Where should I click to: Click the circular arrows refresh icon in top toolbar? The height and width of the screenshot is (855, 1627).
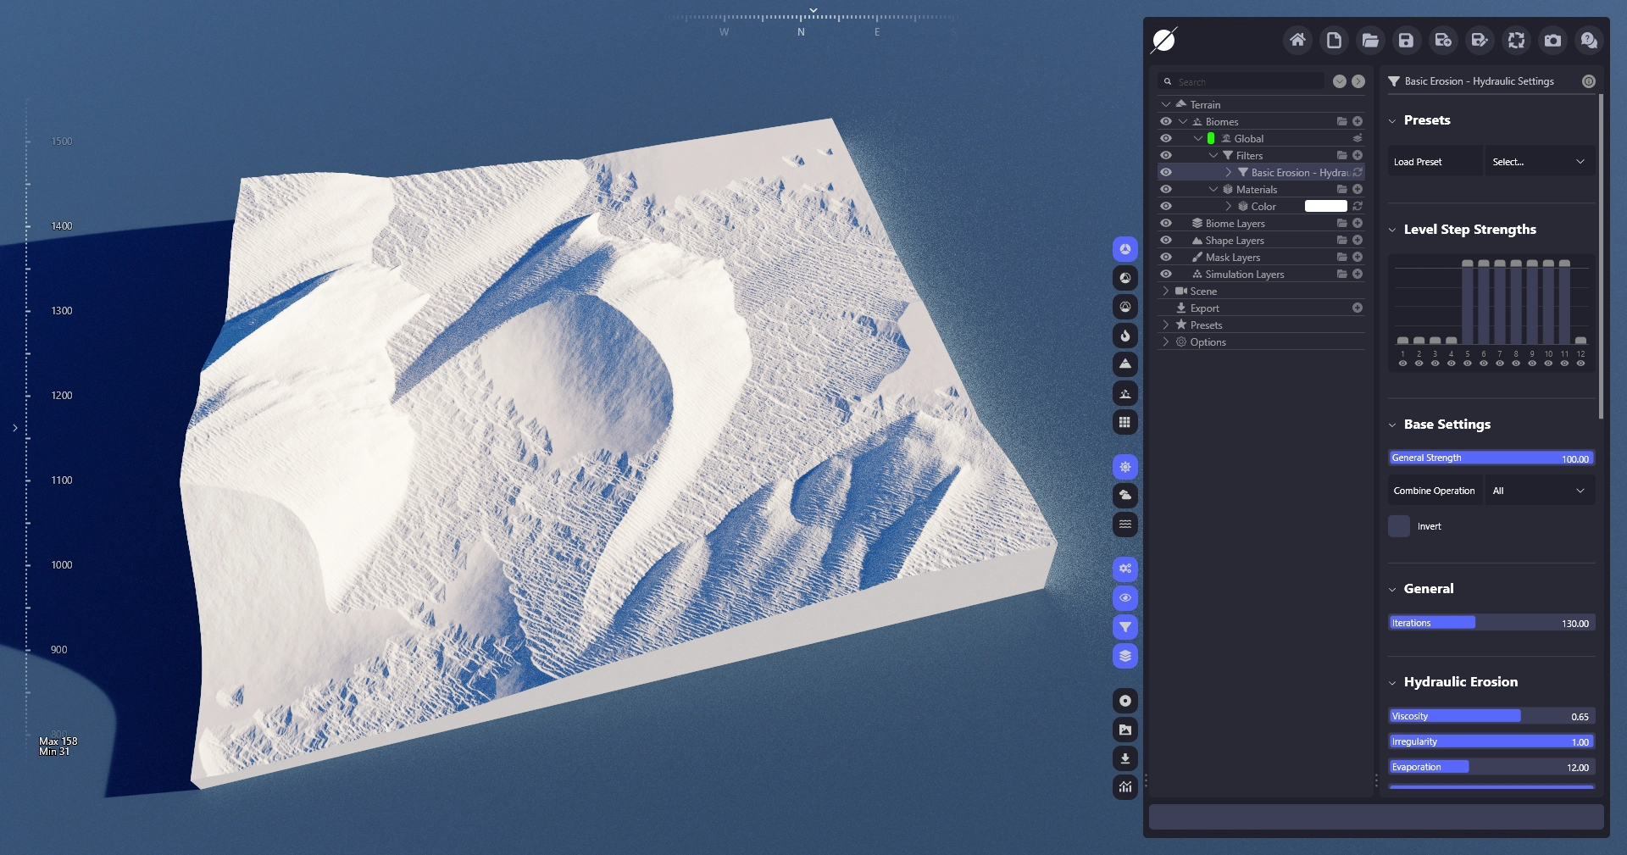(1516, 40)
